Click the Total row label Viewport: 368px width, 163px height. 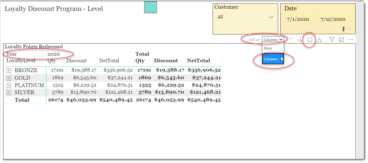point(22,100)
